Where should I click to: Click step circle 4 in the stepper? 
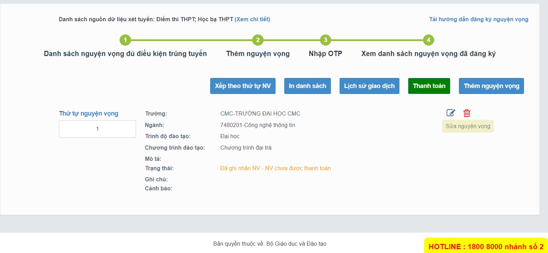click(x=428, y=40)
